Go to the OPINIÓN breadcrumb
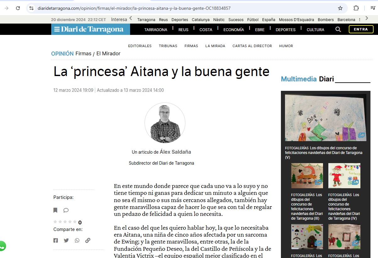Image resolution: width=378 pixels, height=258 pixels. pos(63,54)
